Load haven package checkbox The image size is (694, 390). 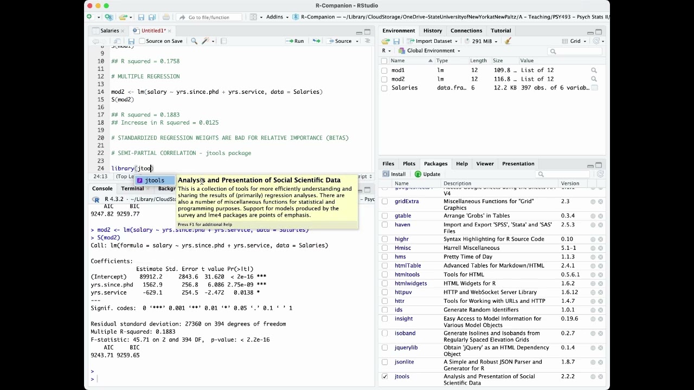pos(385,225)
